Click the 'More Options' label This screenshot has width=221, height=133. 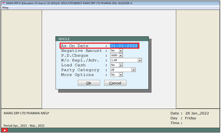tap(77, 75)
